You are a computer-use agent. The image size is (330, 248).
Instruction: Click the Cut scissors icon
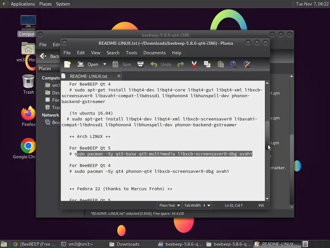194,64
